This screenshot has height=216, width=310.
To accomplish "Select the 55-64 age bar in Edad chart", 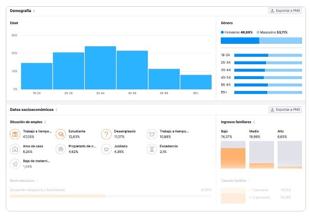I will 164,79.
